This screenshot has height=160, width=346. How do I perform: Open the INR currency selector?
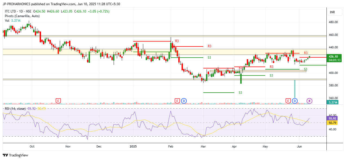(x=332, y=12)
